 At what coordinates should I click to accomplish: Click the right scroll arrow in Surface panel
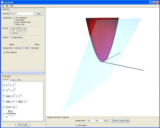(x=43, y=72)
